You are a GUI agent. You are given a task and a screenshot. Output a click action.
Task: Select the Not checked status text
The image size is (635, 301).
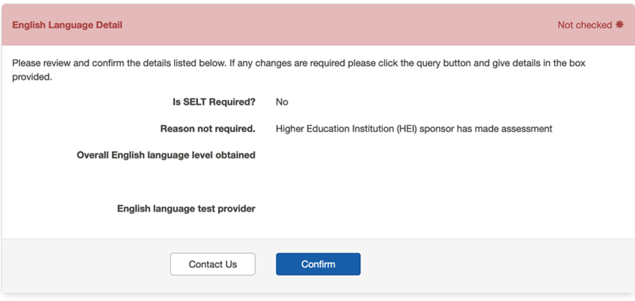(584, 25)
